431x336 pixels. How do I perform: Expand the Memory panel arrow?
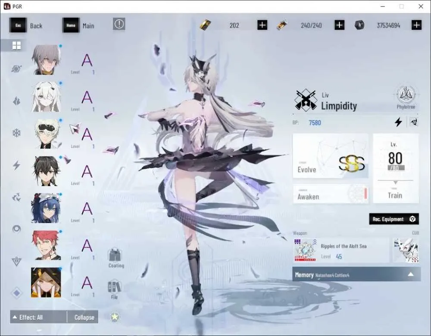[411, 274]
